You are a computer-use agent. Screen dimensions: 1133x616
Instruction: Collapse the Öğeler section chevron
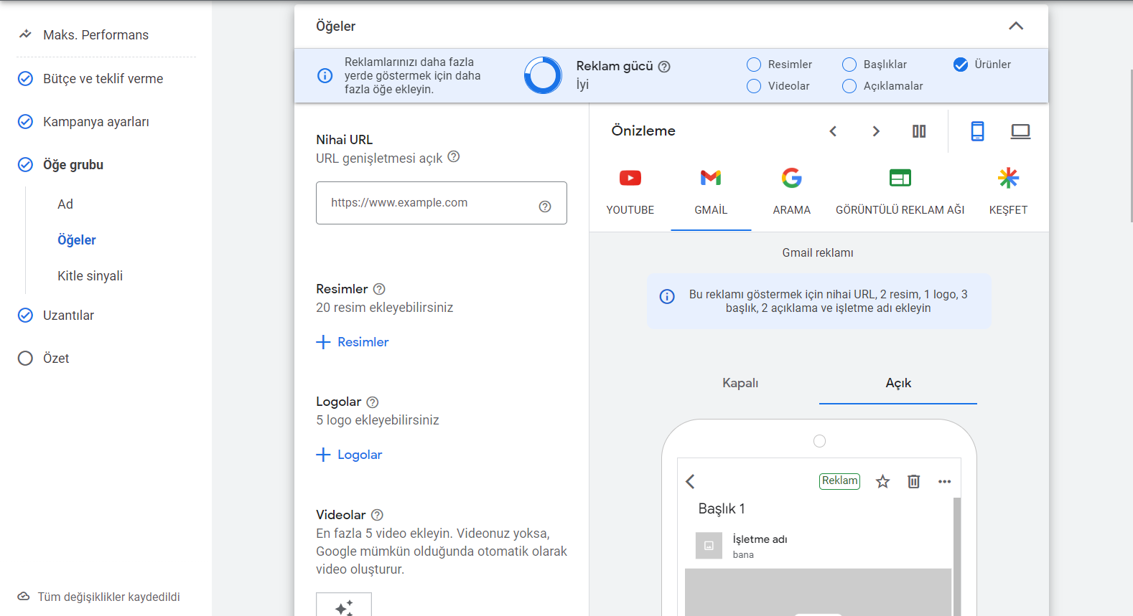(x=1016, y=26)
